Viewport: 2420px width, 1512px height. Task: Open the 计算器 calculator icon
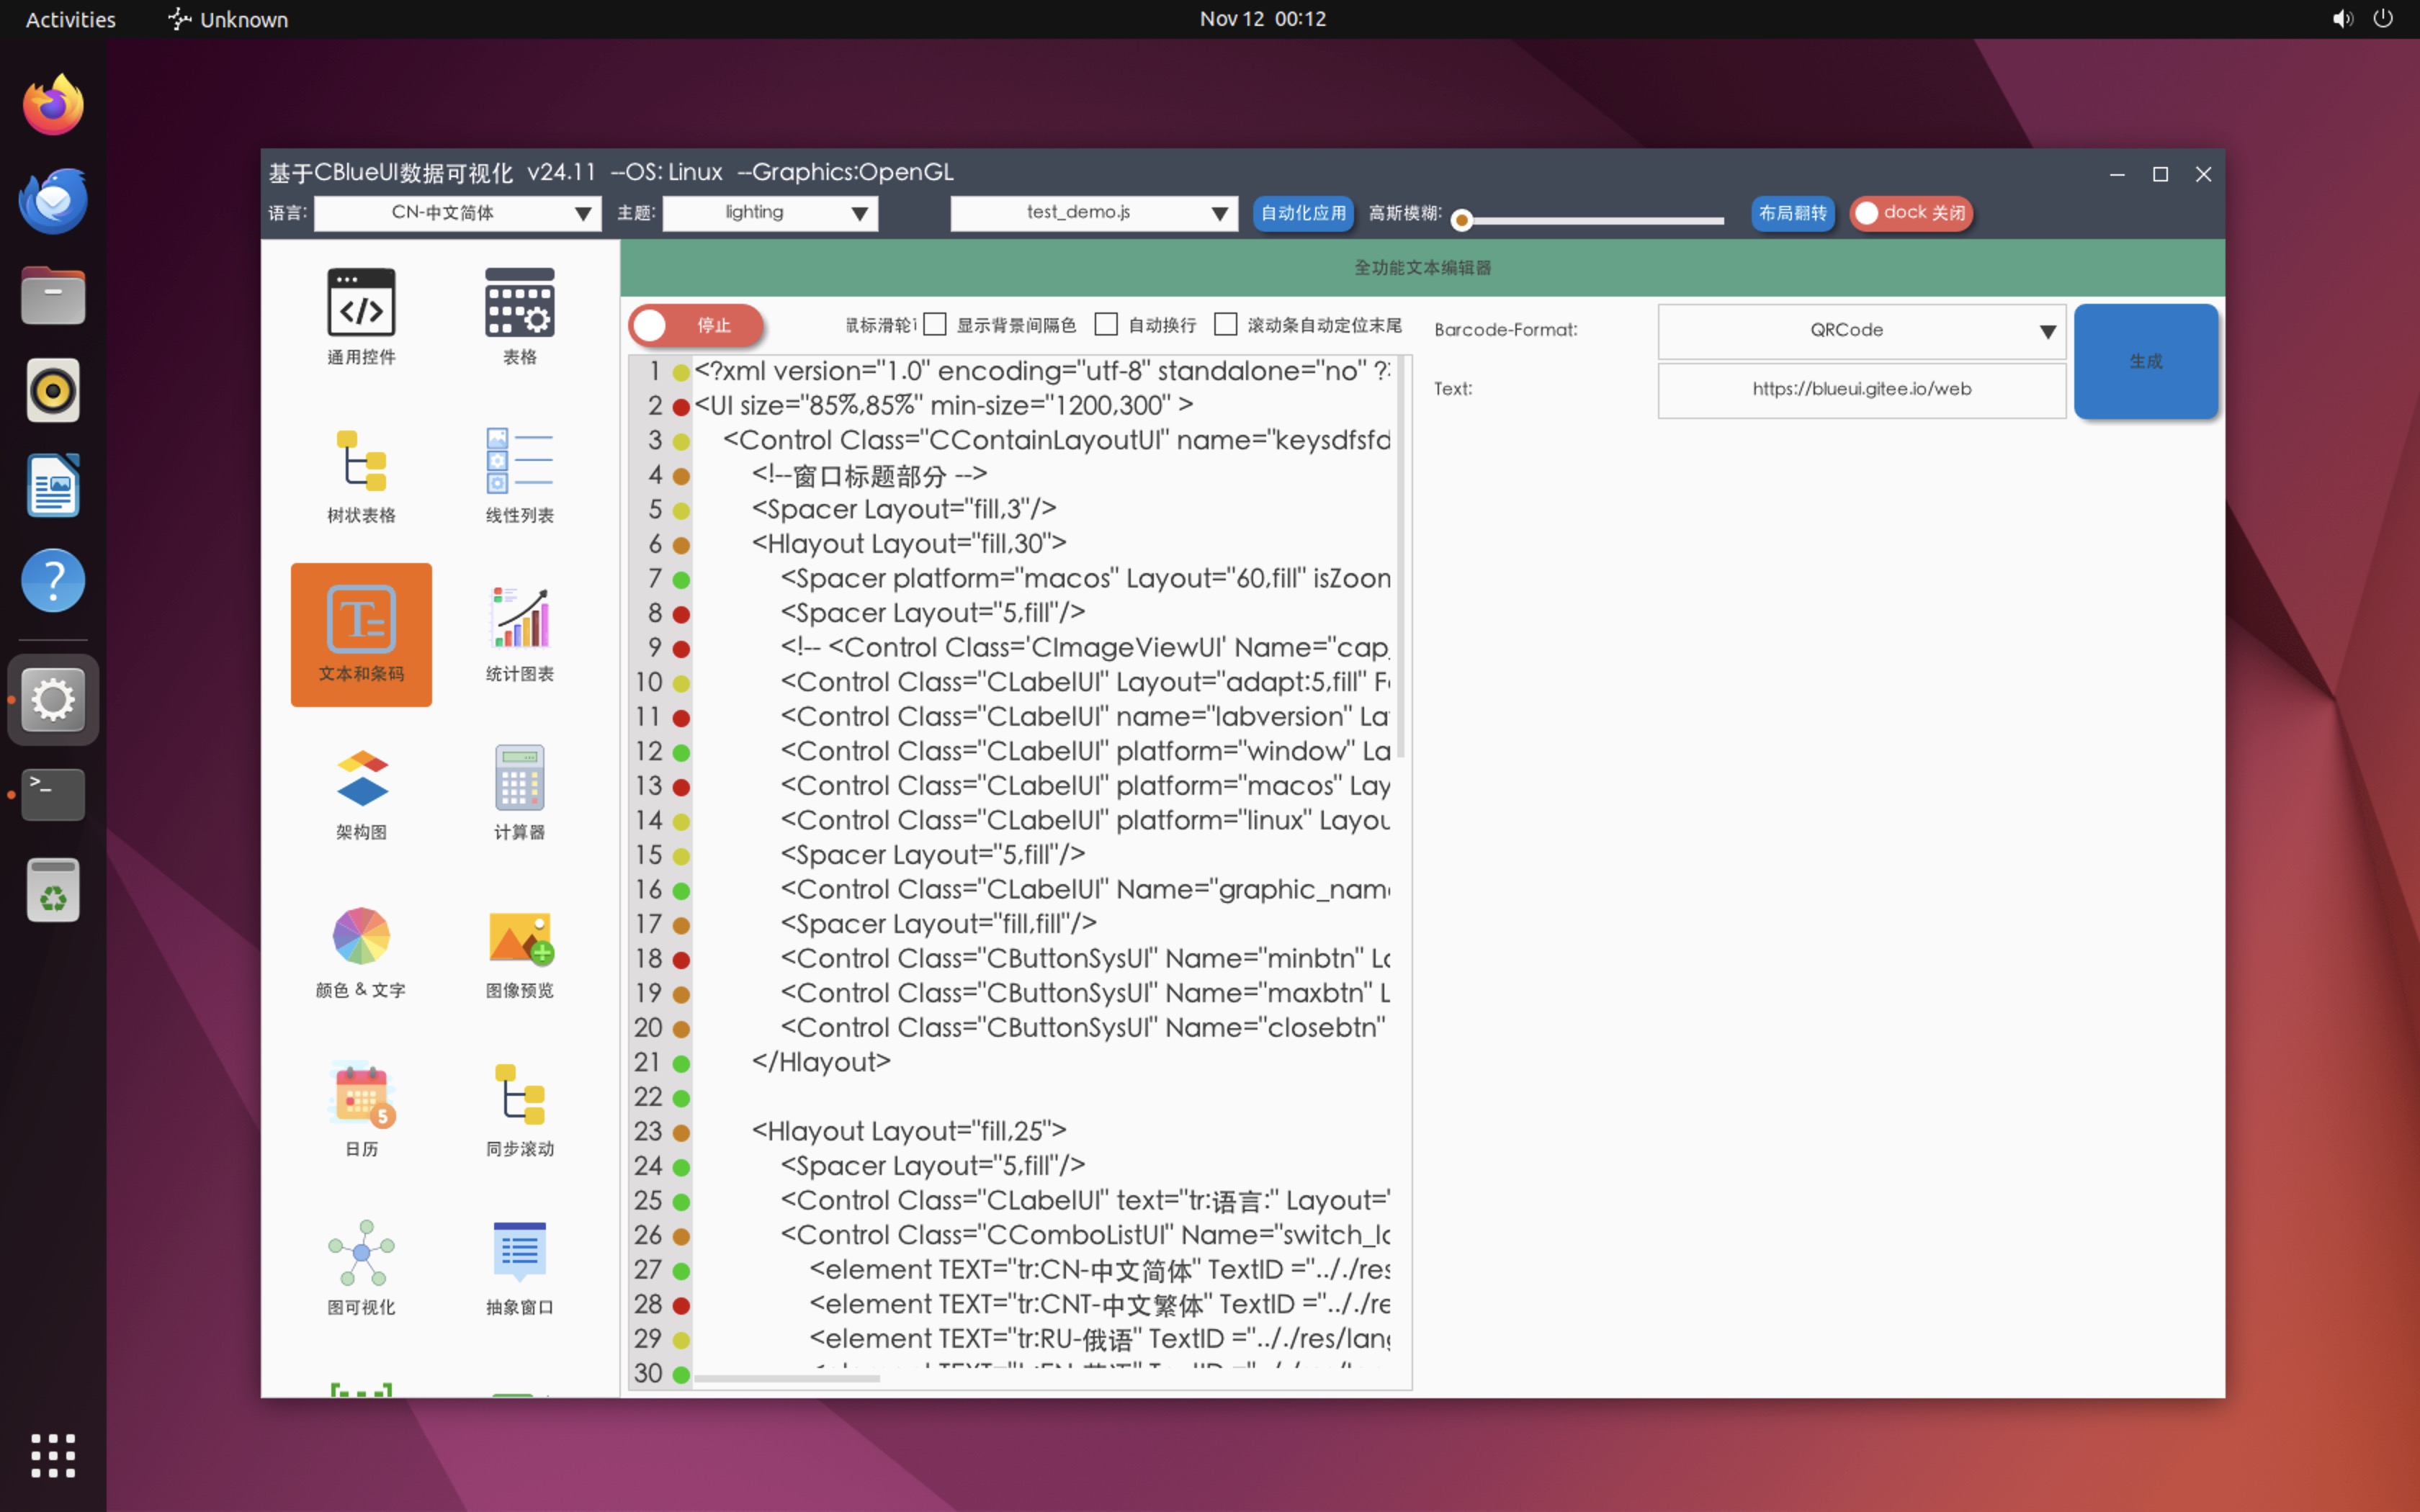click(x=519, y=778)
